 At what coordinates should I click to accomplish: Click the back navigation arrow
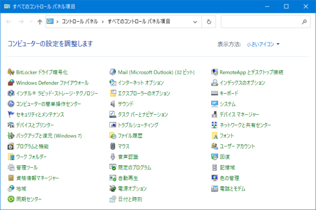[9, 22]
